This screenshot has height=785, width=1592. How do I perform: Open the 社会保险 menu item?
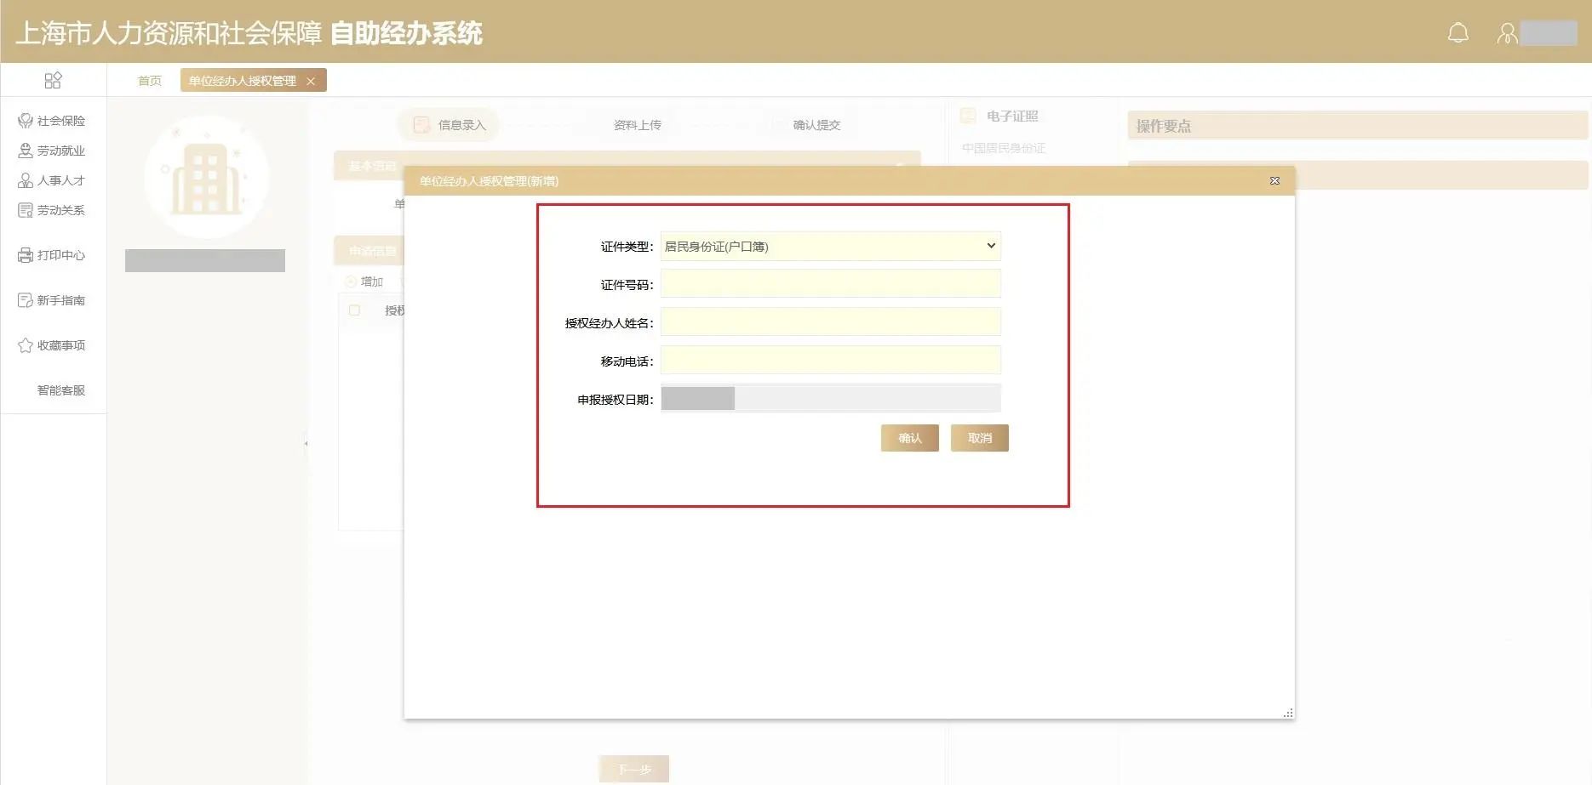[60, 121]
